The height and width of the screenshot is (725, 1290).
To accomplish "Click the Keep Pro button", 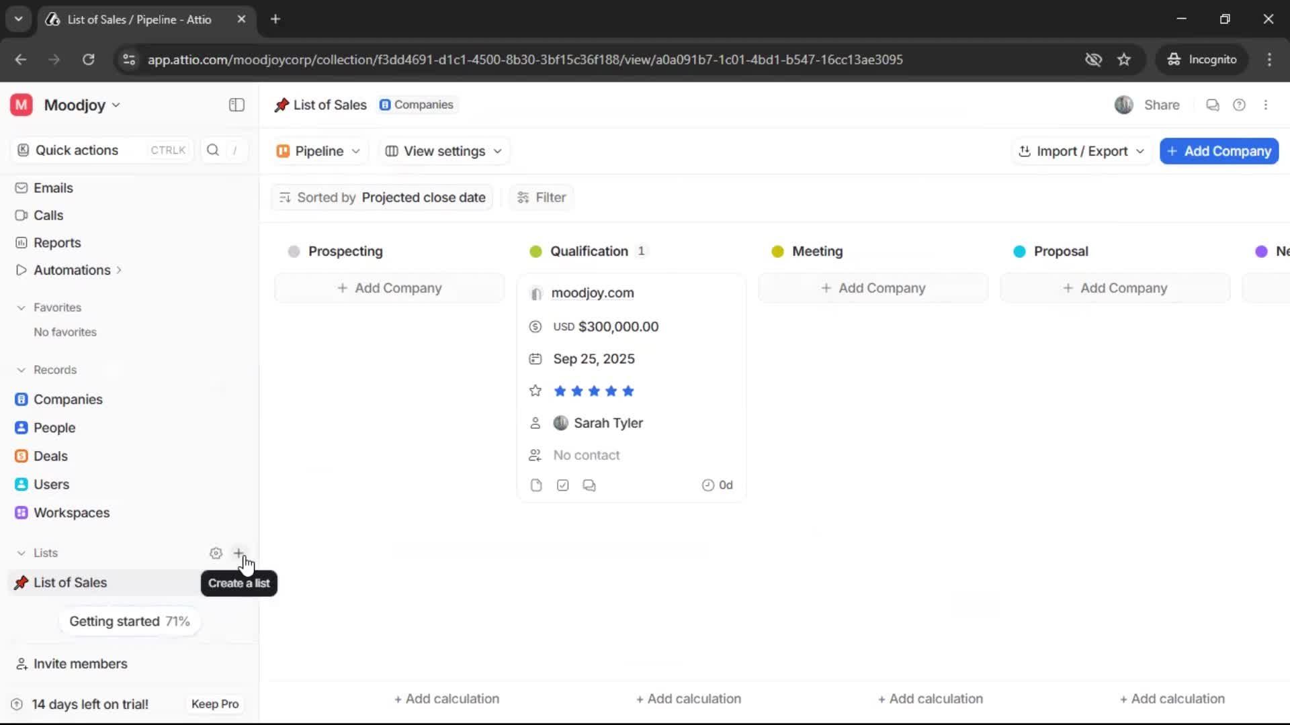I will coord(214,704).
